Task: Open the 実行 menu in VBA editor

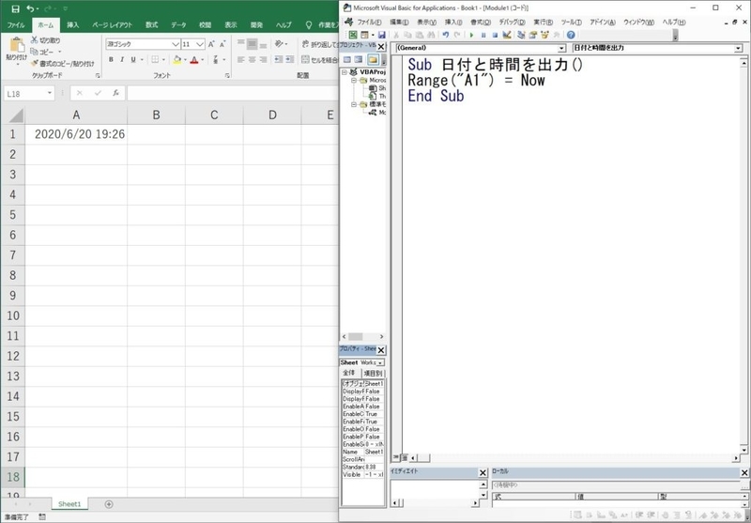Action: 544,22
